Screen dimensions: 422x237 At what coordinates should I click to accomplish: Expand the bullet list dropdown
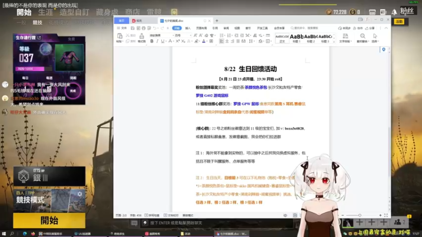pyautogui.click(x=224, y=35)
